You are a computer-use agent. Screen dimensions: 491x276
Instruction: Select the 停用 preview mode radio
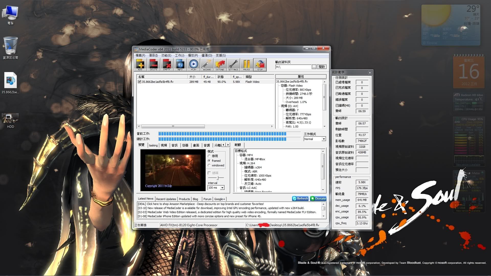coord(209,156)
